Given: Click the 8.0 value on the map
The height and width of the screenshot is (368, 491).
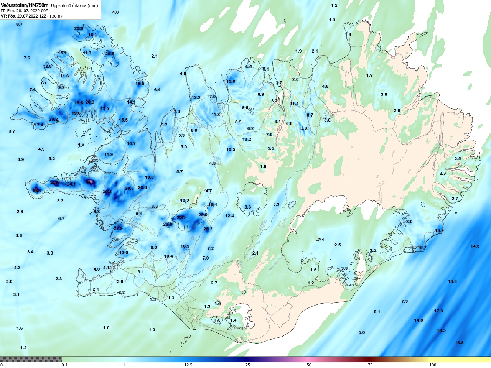Looking at the screenshot, I should 409,222.
